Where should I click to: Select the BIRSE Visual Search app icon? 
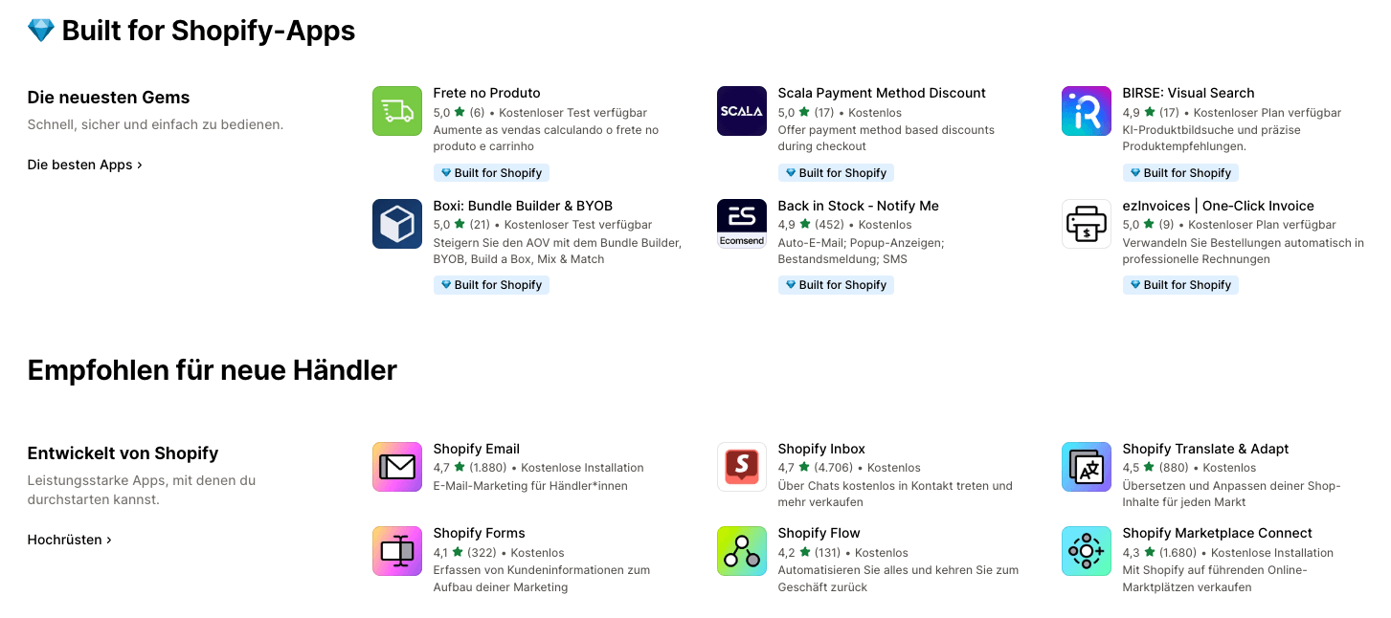point(1087,111)
